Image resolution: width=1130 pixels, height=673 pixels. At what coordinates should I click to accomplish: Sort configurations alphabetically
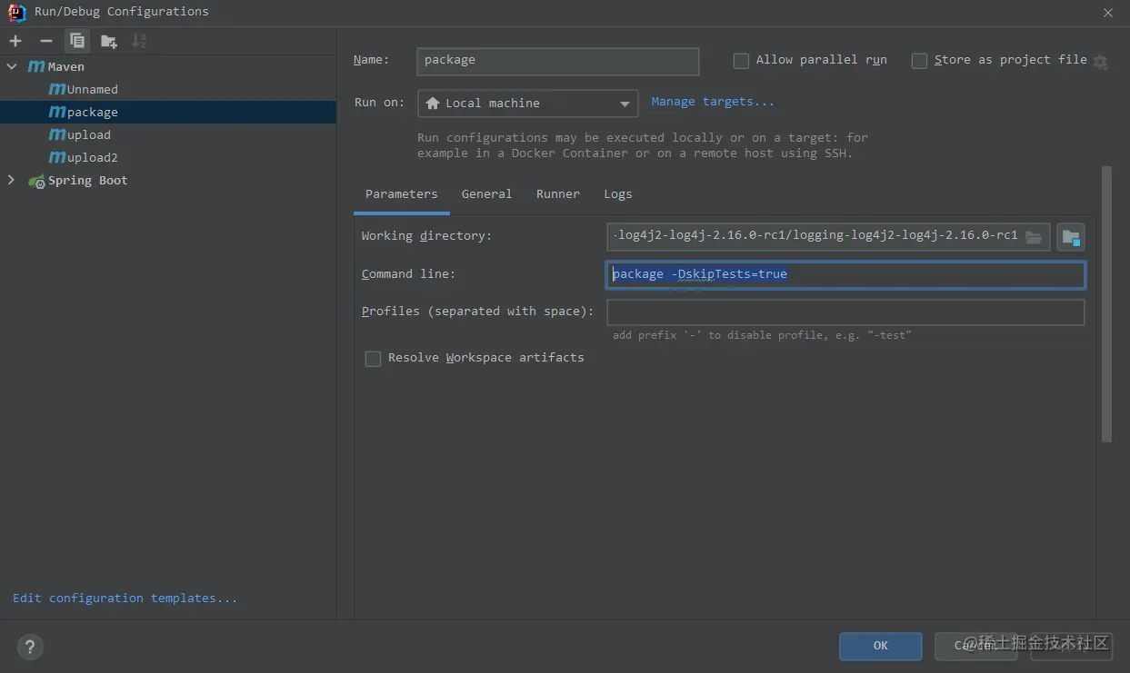tap(139, 41)
